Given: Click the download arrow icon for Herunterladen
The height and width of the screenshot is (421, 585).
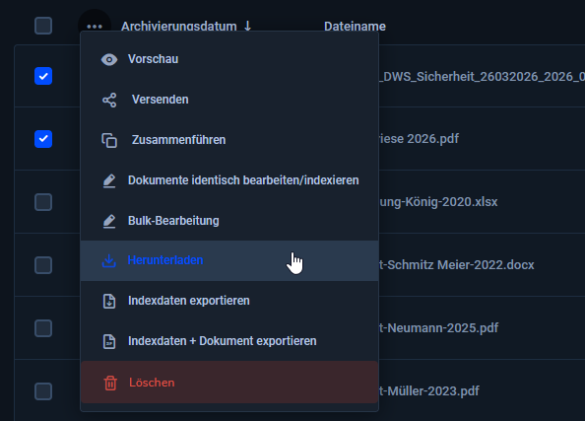Looking at the screenshot, I should coord(109,260).
